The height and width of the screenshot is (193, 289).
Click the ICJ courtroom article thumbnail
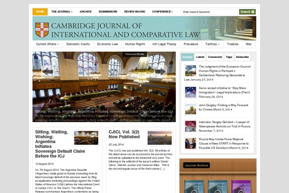(86, 138)
